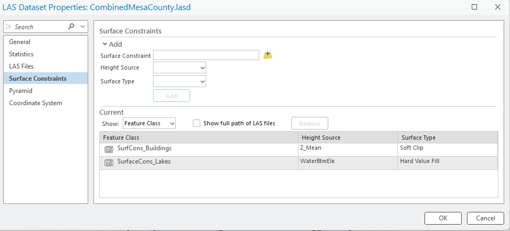
Task: Click the browse folder icon beside Surface Constraint
Action: tap(268, 55)
